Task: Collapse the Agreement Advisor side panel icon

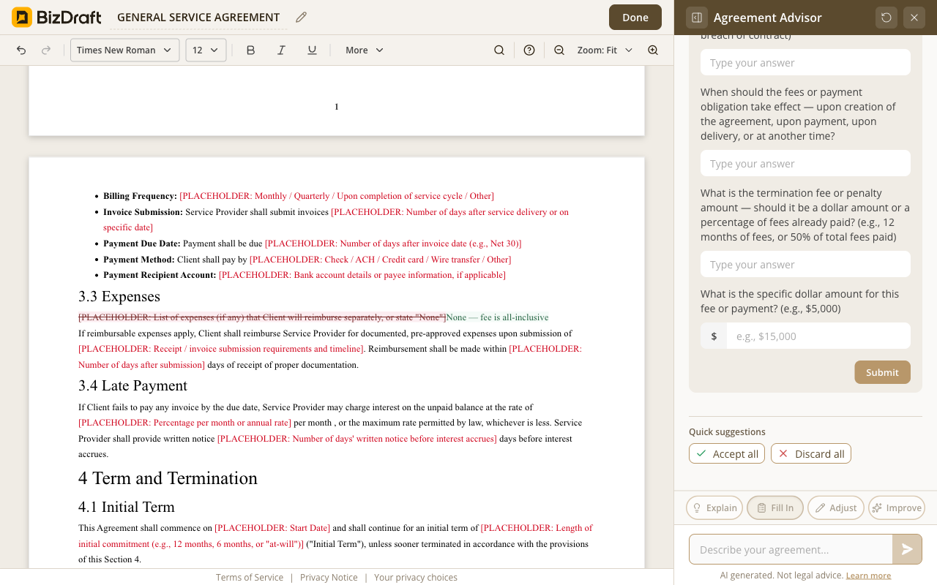Action: pos(697,18)
